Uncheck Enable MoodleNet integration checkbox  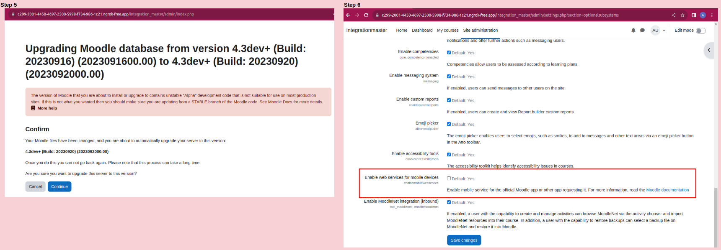click(449, 202)
